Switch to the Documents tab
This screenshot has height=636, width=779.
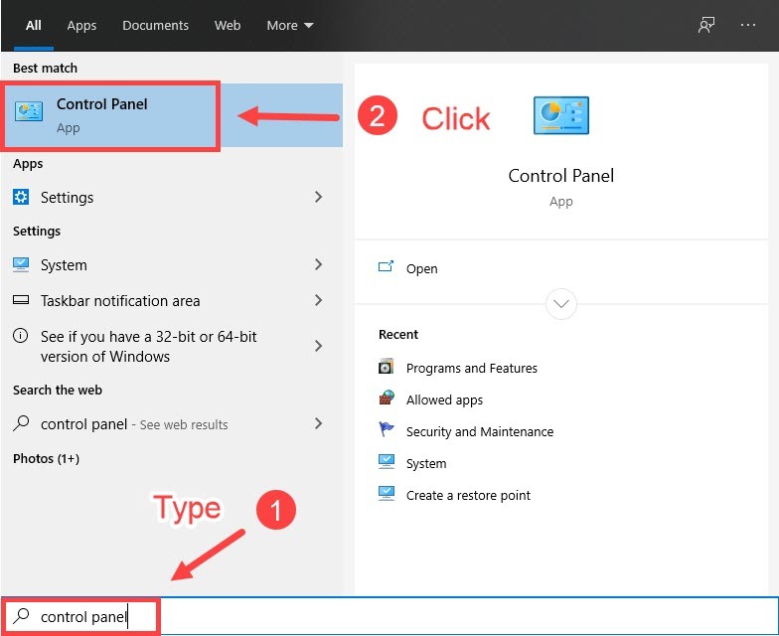155,26
